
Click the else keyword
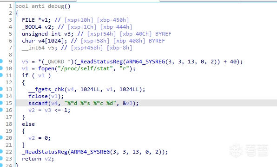pyautogui.click(x=28, y=124)
